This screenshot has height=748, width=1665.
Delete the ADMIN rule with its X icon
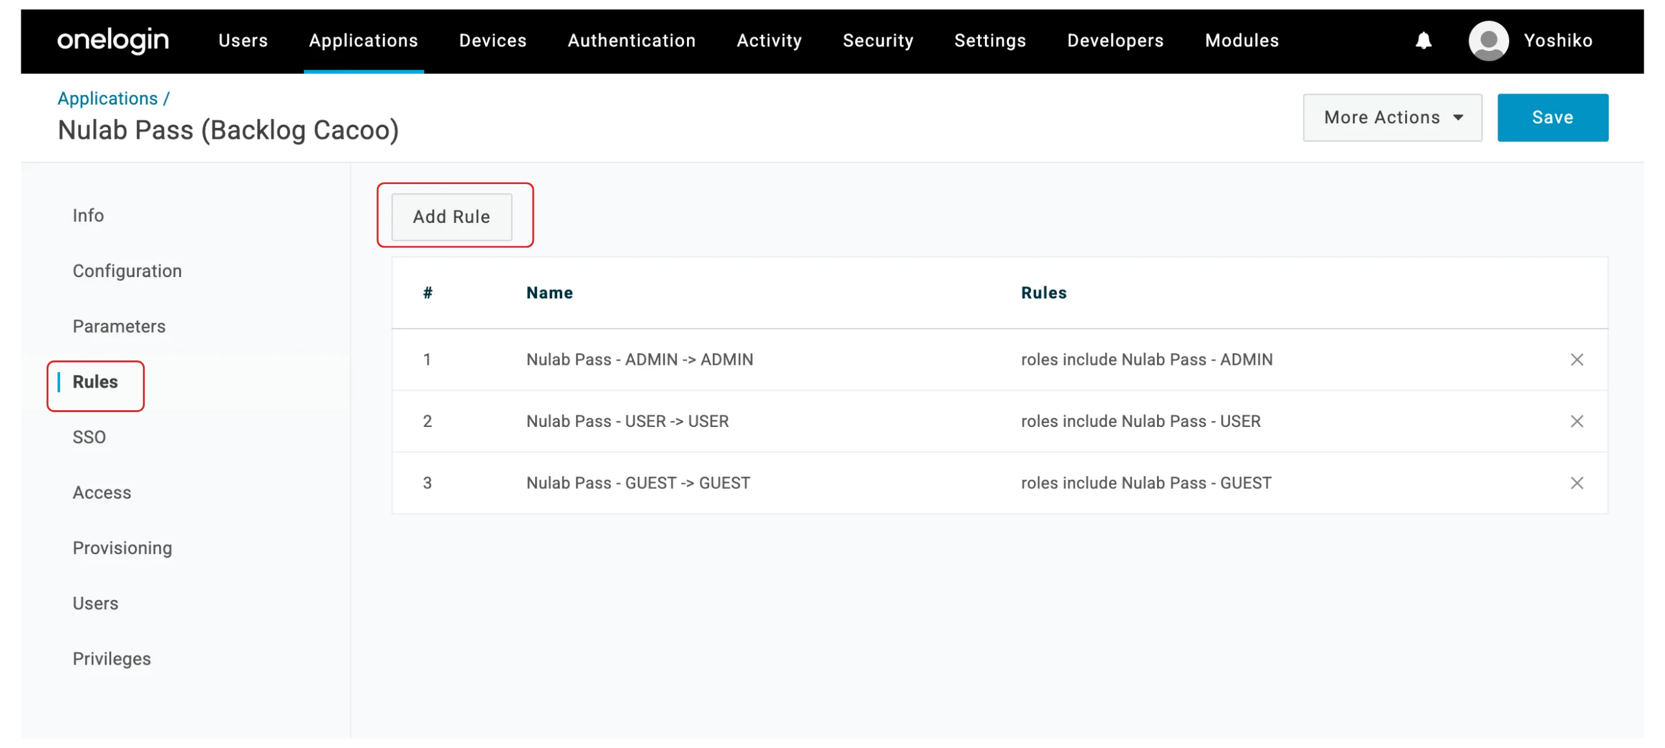tap(1576, 359)
